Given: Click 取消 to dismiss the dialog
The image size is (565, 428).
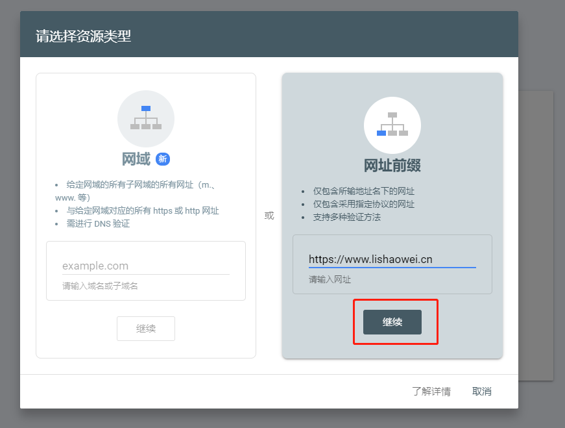Looking at the screenshot, I should 482,391.
